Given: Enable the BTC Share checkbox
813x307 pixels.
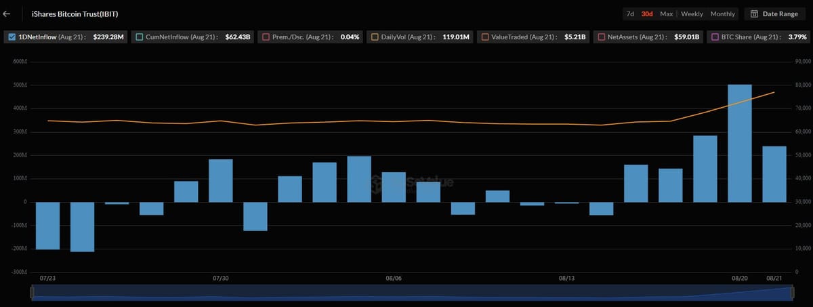Looking at the screenshot, I should 715,37.
